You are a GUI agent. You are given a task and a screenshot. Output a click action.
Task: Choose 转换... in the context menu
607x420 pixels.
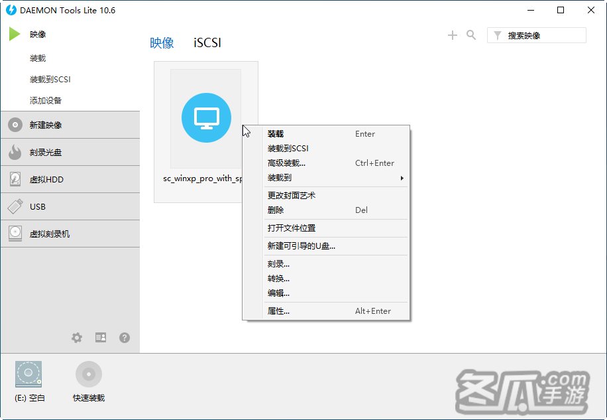(336, 279)
